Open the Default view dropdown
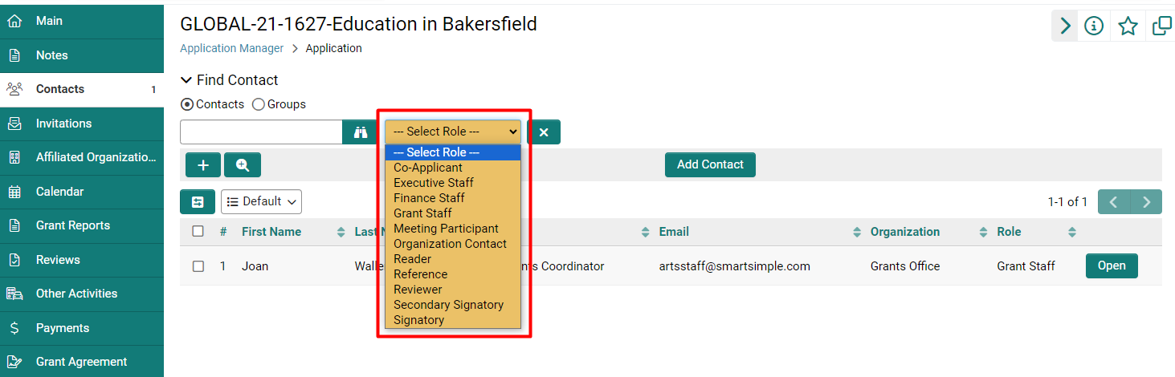The height and width of the screenshot is (377, 1175). coord(261,201)
